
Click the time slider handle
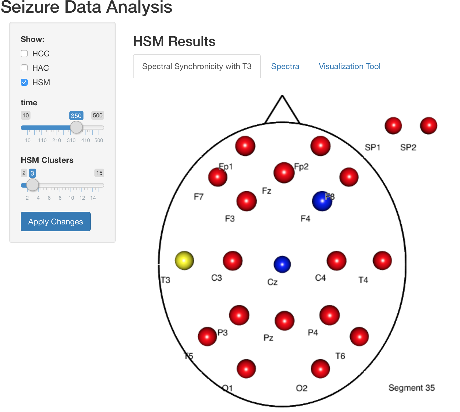coord(76,127)
